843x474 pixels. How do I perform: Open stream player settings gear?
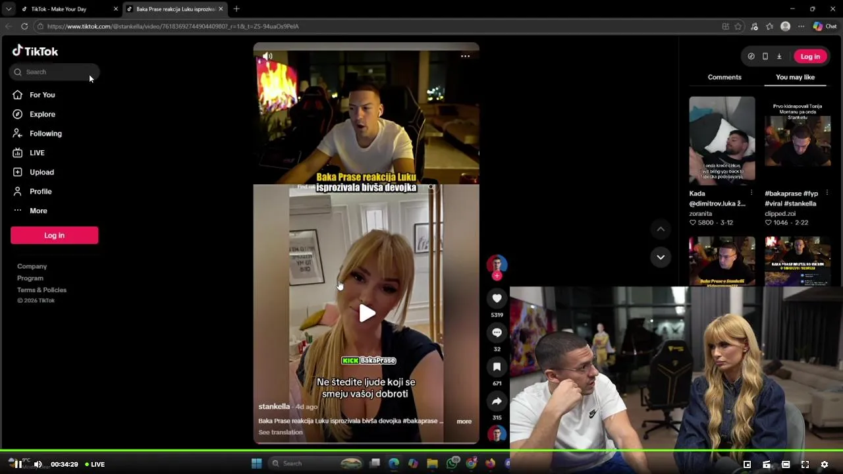click(824, 464)
